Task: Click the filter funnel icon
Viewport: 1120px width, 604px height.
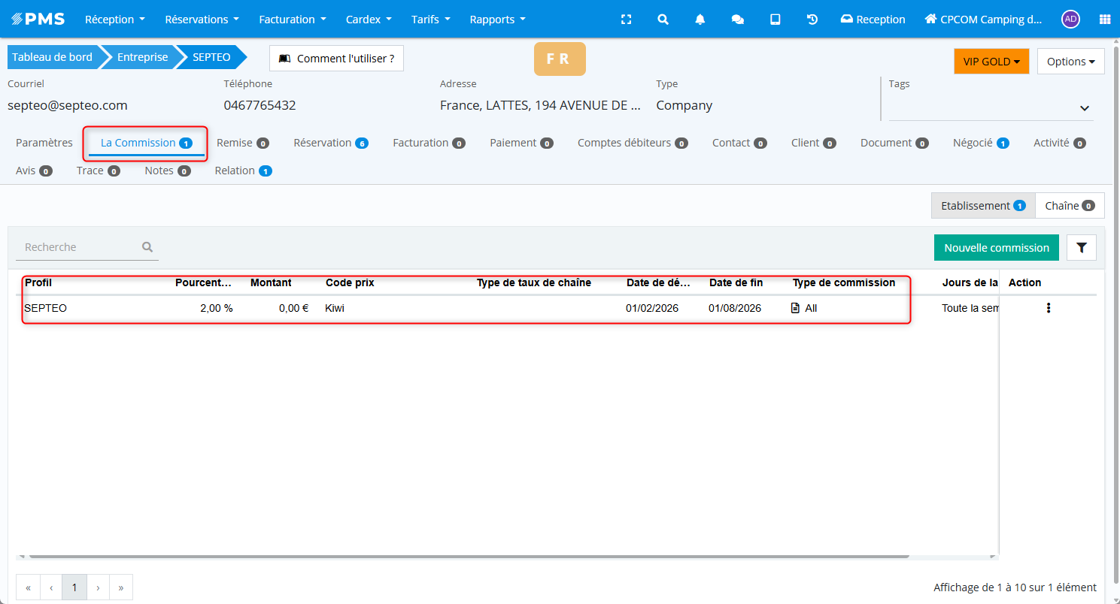Action: (1082, 248)
